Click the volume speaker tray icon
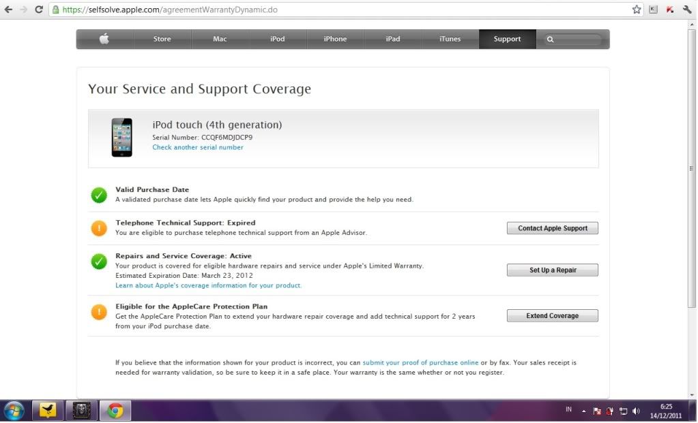The height and width of the screenshot is (423, 698). pyautogui.click(x=636, y=411)
